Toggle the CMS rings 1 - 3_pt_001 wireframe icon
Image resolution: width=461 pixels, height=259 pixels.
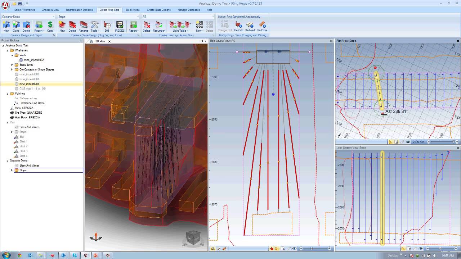point(17,89)
